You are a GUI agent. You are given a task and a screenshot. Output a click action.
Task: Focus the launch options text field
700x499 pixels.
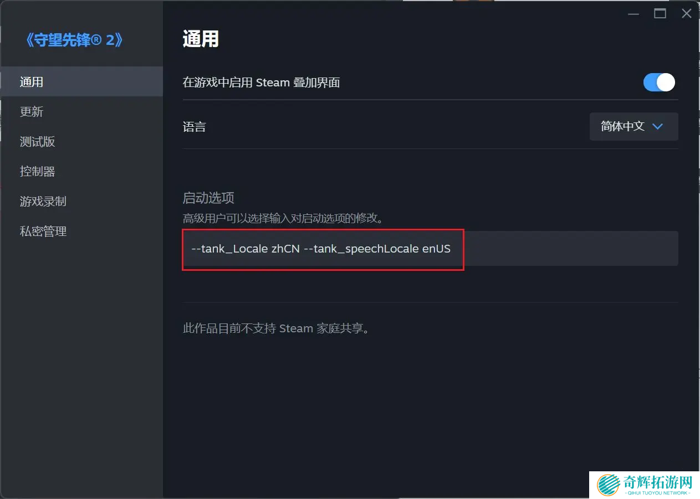[x=430, y=249]
